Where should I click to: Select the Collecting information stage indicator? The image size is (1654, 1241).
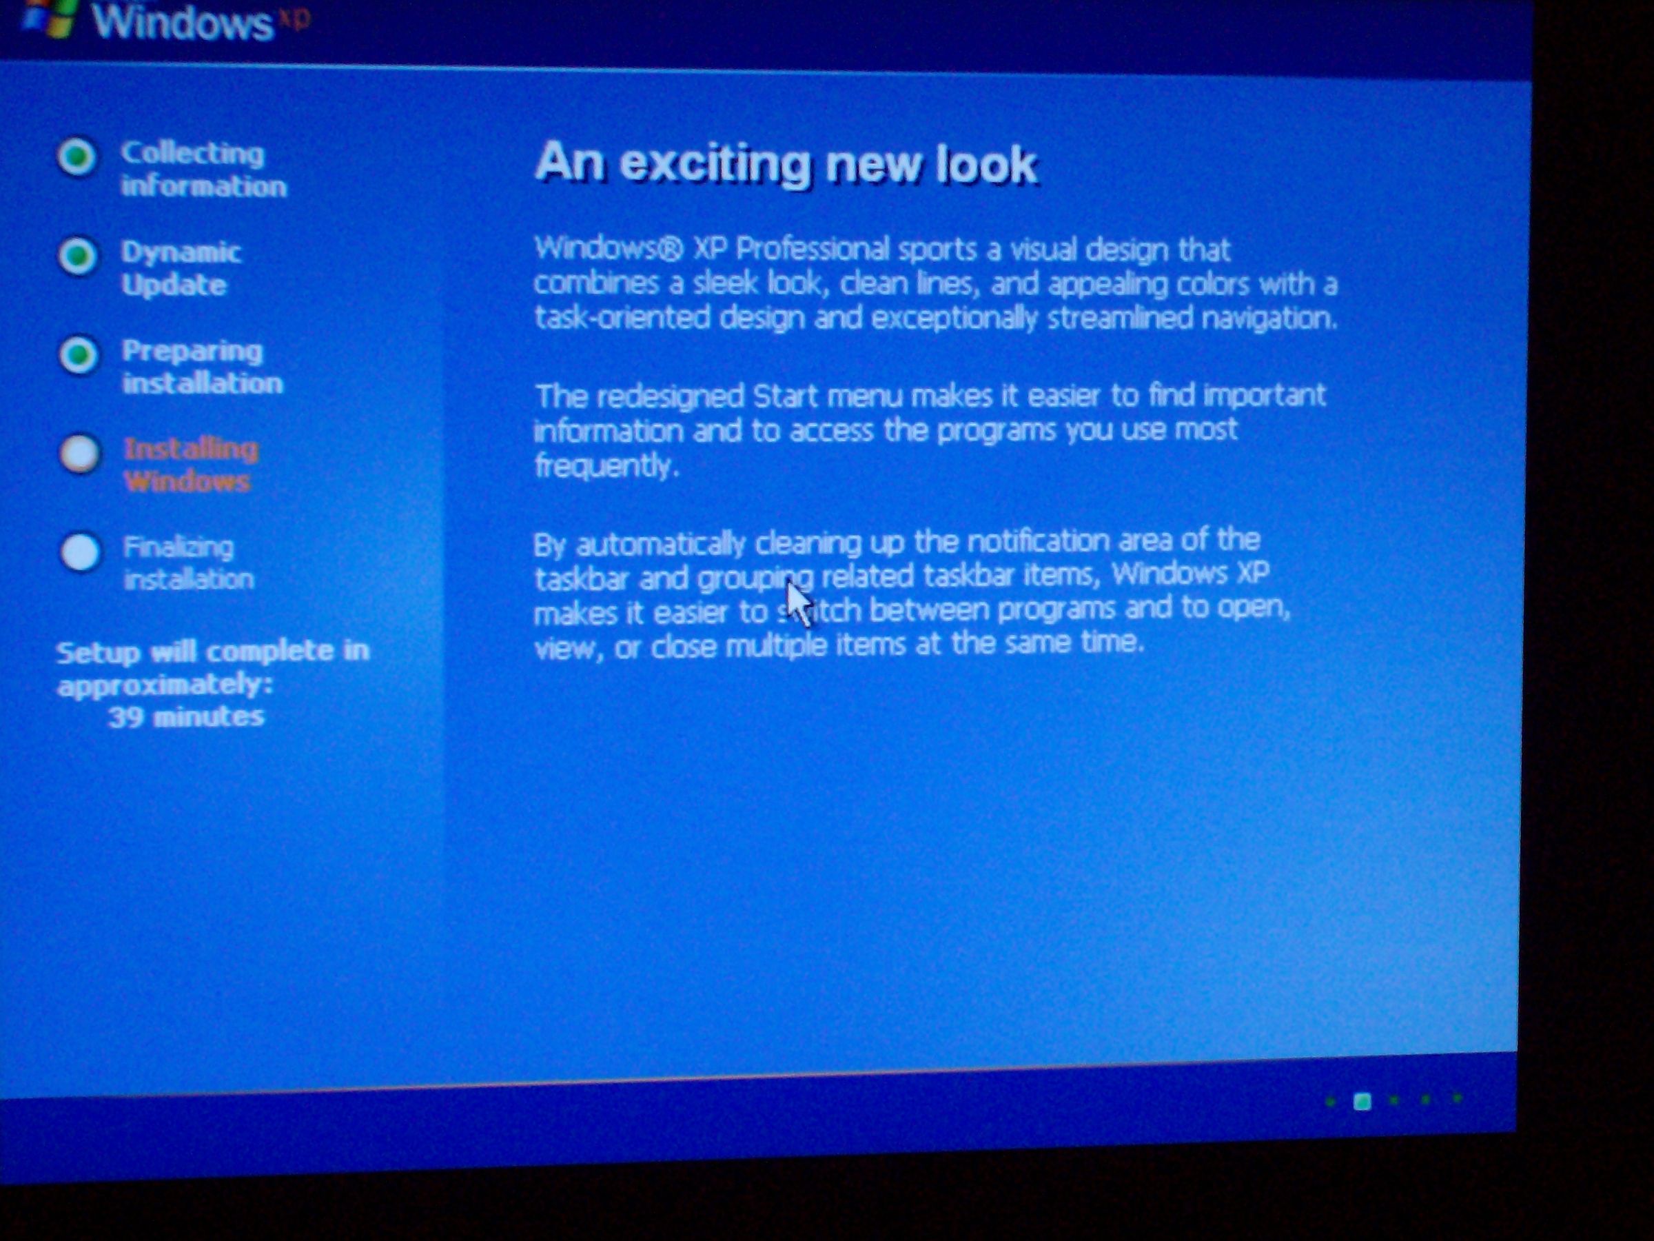point(202,168)
